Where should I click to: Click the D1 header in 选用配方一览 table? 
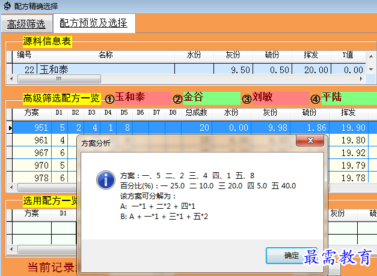tap(64, 213)
